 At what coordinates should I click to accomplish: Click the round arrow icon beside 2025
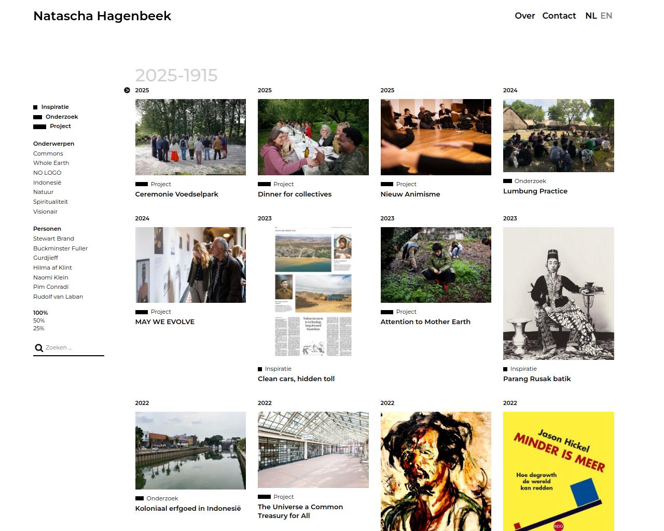[x=127, y=90]
